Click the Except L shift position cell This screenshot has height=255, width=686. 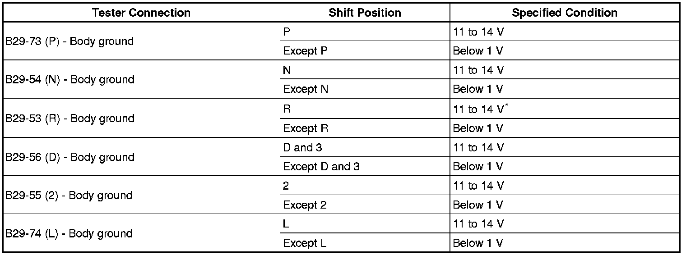(x=305, y=243)
